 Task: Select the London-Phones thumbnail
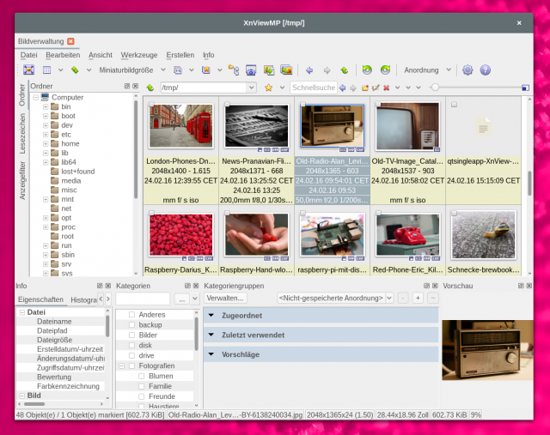180,126
